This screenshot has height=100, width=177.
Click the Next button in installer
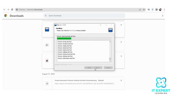click(x=98, y=68)
